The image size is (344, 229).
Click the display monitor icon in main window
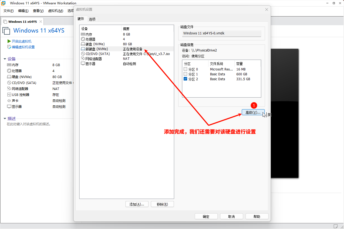(9, 107)
